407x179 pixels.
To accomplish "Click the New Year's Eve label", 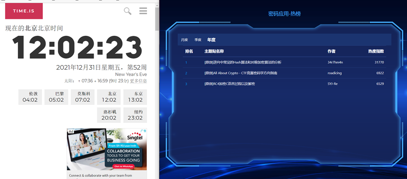I will [131, 74].
